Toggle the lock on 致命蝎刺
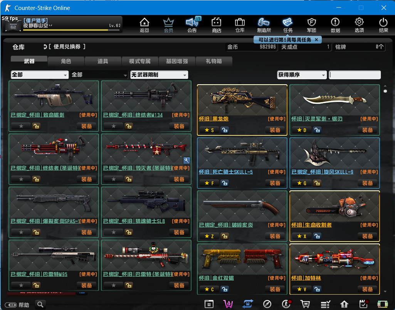395x310 pixels. coord(36,126)
